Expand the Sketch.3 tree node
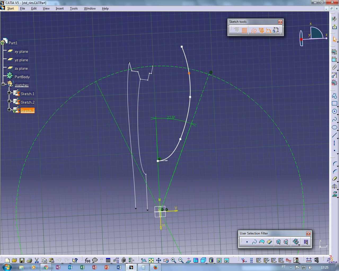The image size is (339, 271). click(9, 109)
